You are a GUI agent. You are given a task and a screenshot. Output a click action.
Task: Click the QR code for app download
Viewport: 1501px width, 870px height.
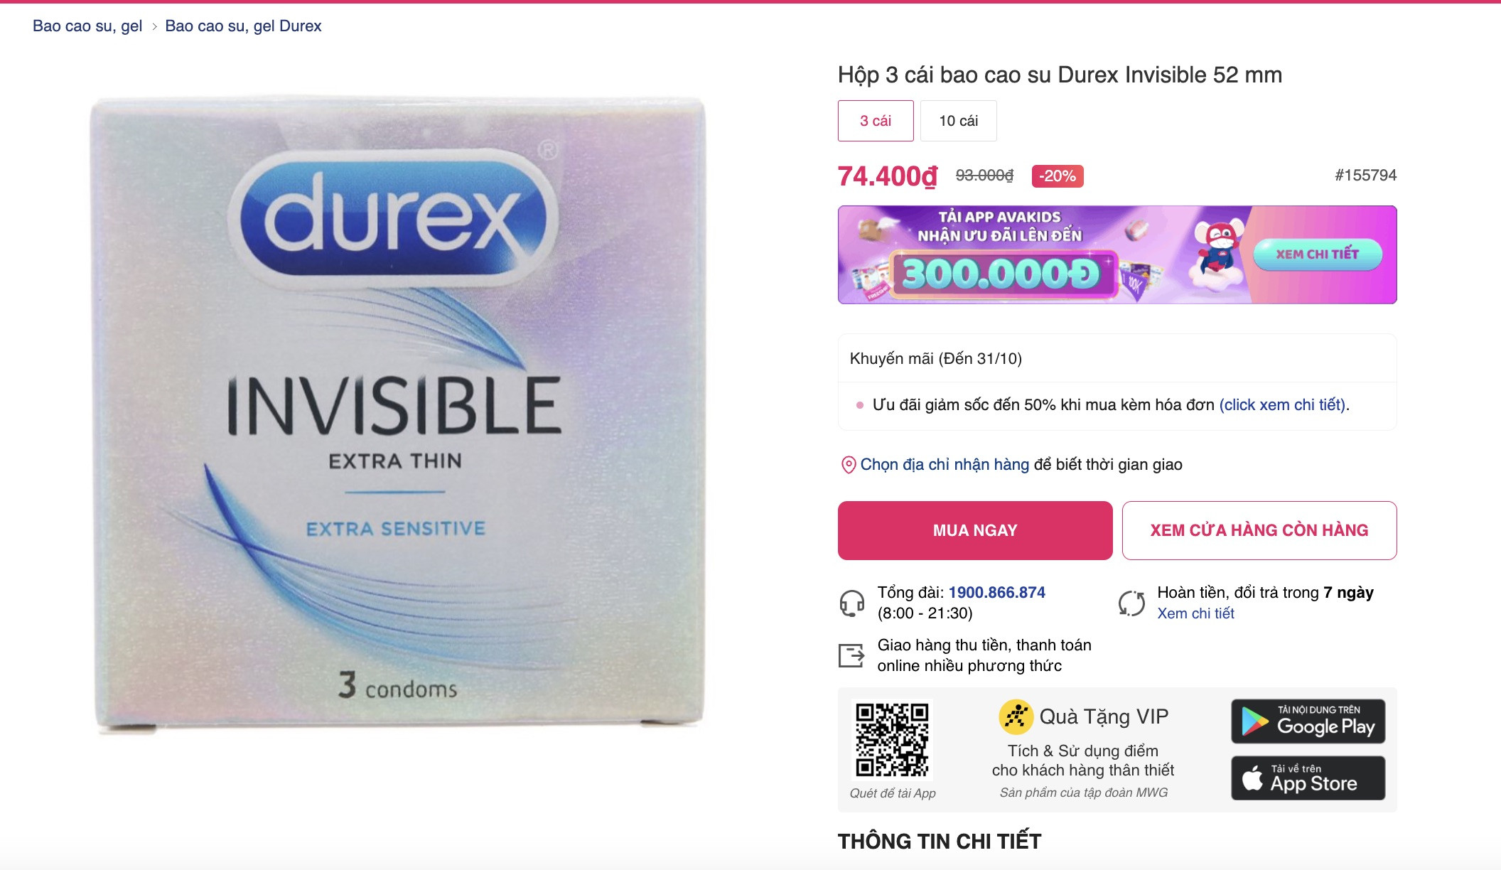pyautogui.click(x=893, y=740)
